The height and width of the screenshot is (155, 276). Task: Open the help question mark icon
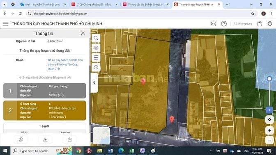(224, 23)
